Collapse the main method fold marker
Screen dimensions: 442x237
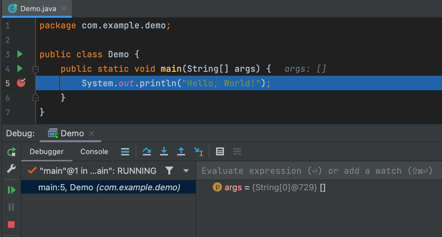(x=36, y=69)
